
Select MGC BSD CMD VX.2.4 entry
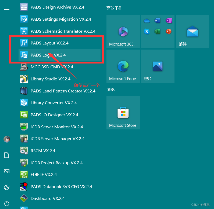click(x=52, y=67)
